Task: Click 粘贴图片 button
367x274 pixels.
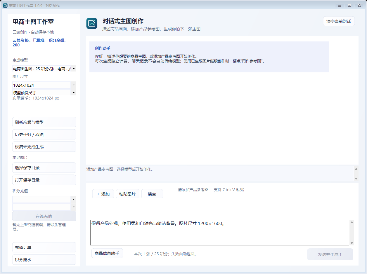Action: coord(127,194)
